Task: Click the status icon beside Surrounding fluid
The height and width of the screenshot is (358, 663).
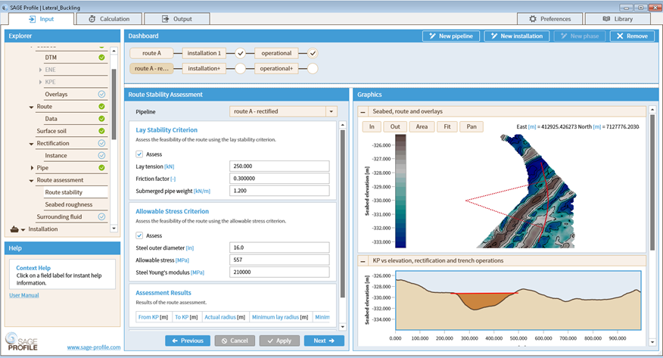Action: 101,216
